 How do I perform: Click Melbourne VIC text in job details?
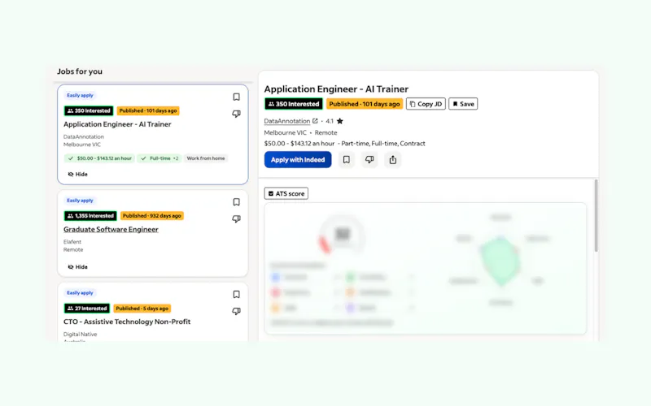[286, 132]
